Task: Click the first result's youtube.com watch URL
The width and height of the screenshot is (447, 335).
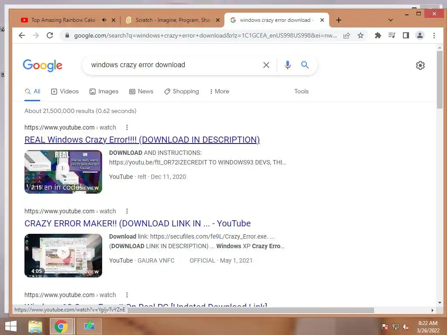Action: coord(70,127)
